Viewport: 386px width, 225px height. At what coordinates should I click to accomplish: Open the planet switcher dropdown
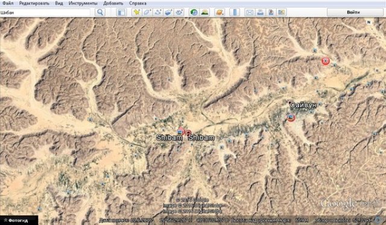click(x=220, y=12)
